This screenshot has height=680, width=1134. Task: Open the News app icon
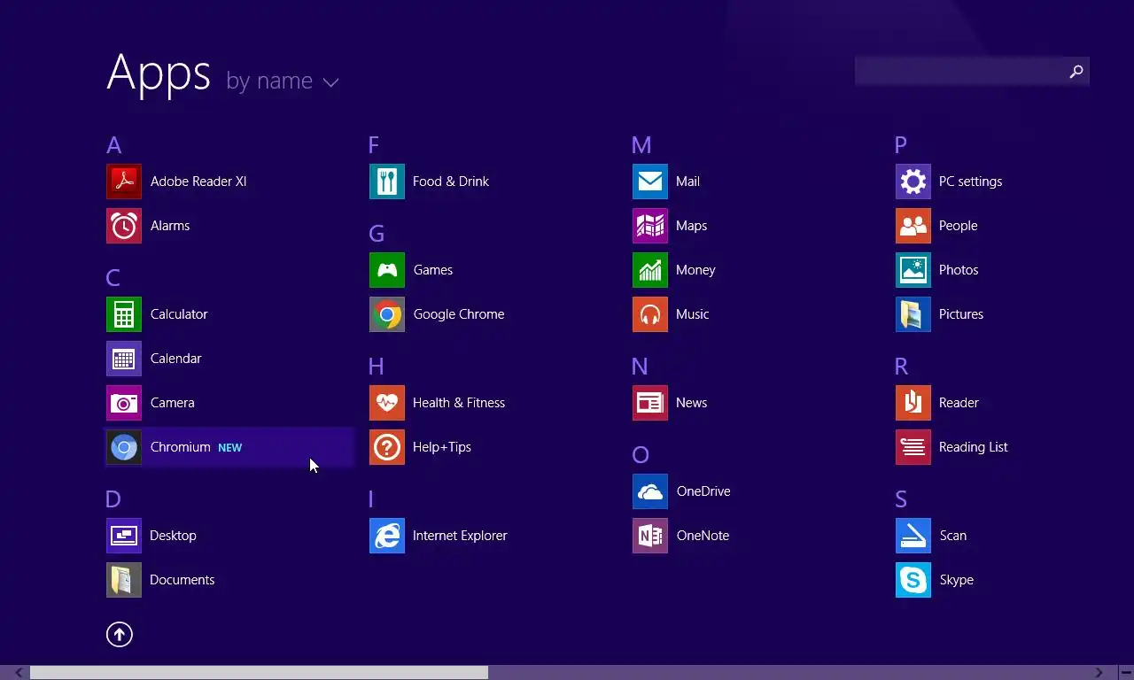pos(650,403)
